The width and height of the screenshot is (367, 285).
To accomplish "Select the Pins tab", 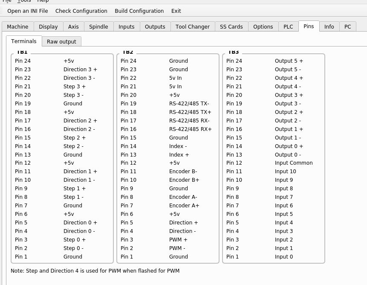I will [309, 26].
